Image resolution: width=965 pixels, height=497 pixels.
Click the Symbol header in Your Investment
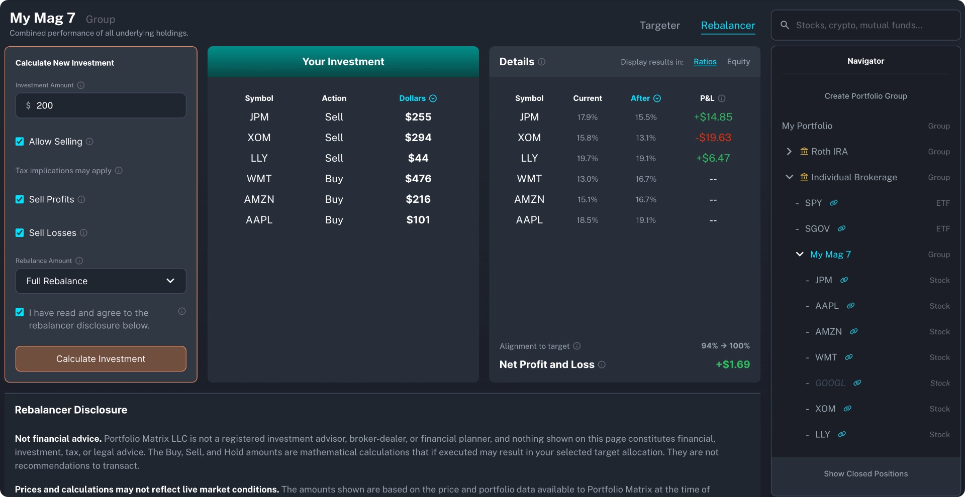[x=259, y=98]
